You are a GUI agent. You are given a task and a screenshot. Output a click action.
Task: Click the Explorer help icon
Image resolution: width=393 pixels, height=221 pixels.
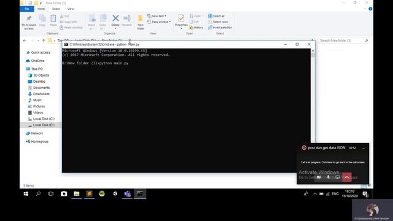point(370,9)
